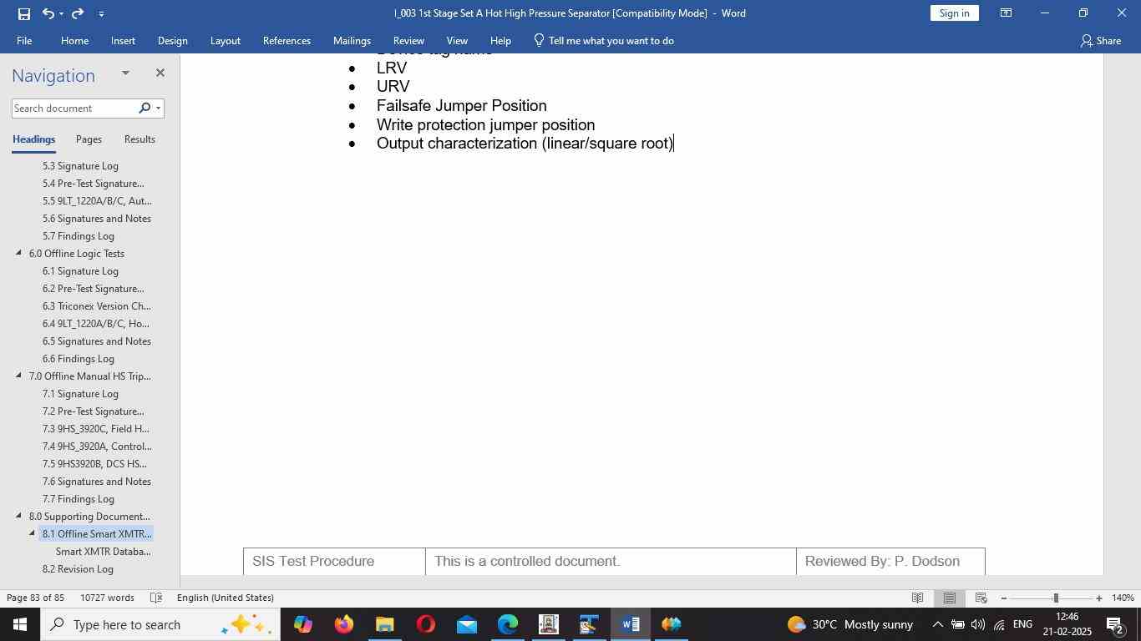Screen dimensions: 1141x641
Task: Click the 140% zoom level
Action: 1123,598
